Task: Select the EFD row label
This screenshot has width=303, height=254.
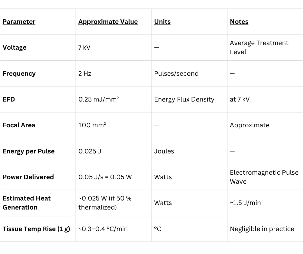Action: click(x=9, y=99)
